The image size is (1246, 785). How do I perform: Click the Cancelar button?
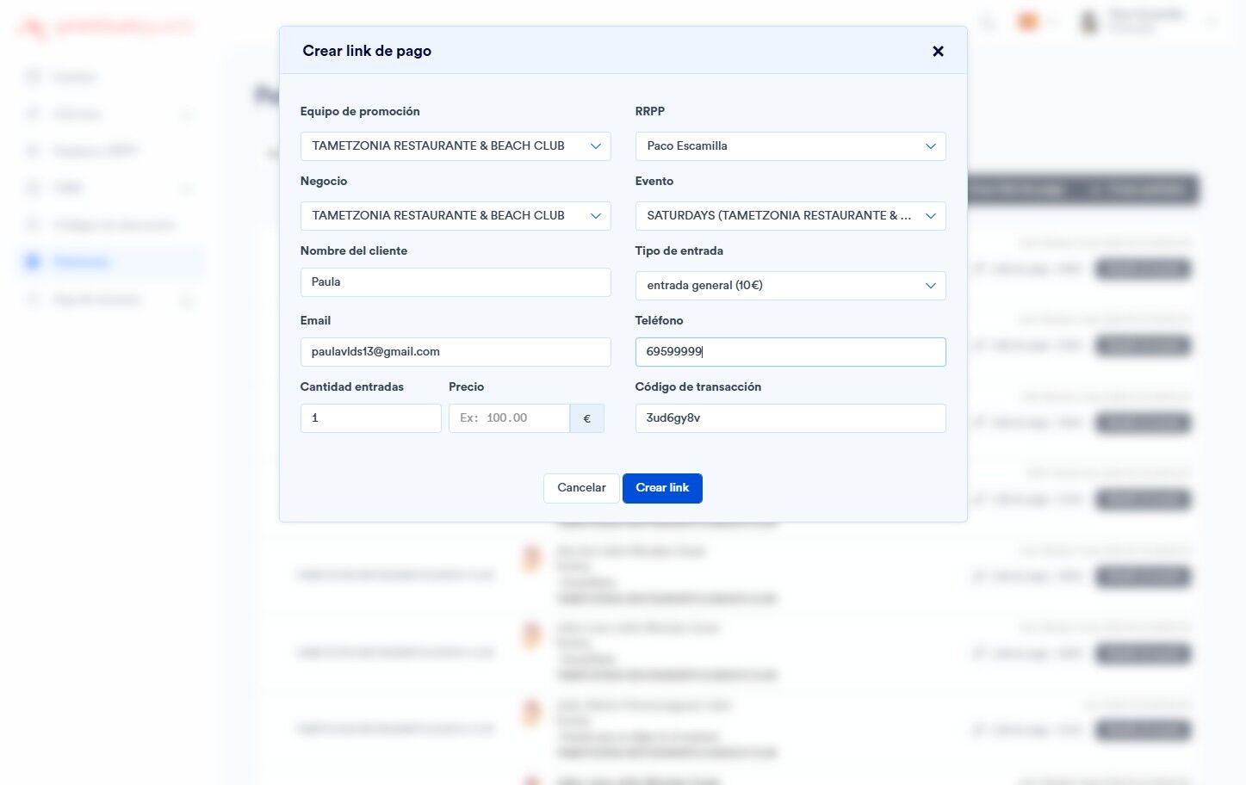pyautogui.click(x=581, y=488)
